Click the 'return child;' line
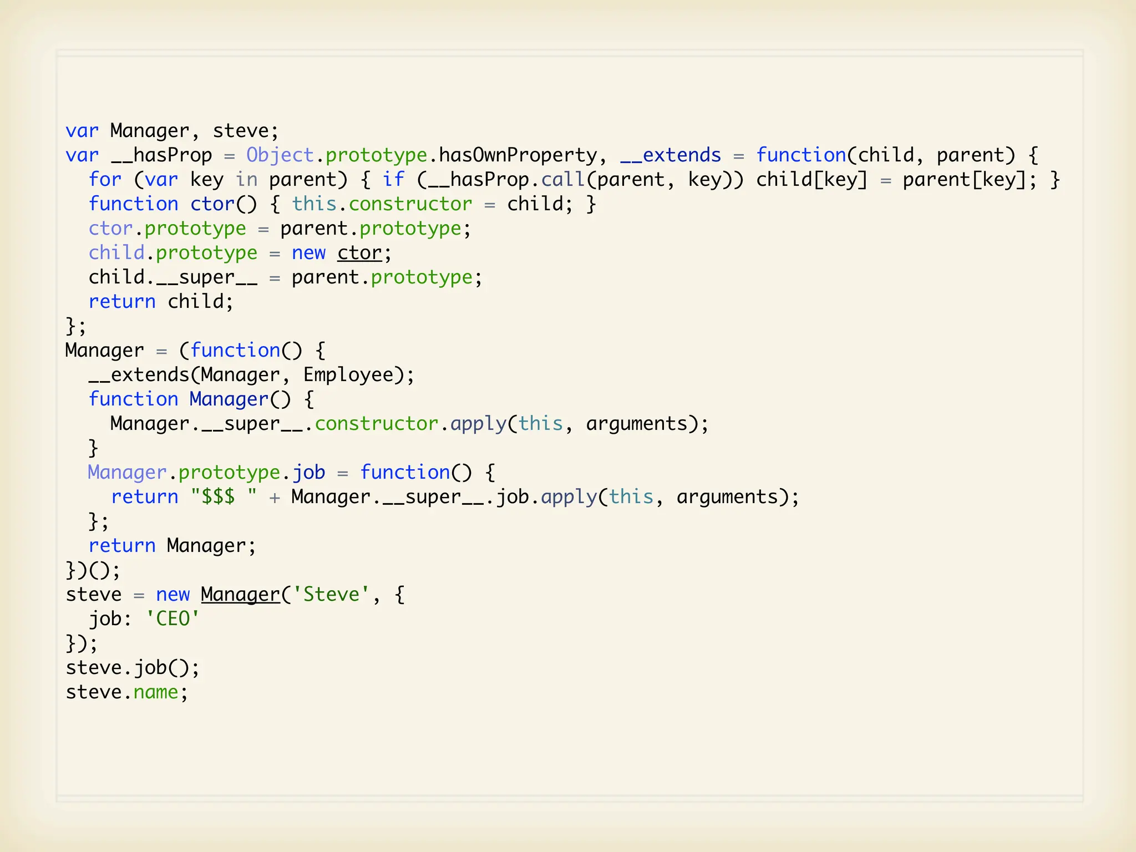1136x852 pixels. [x=161, y=302]
